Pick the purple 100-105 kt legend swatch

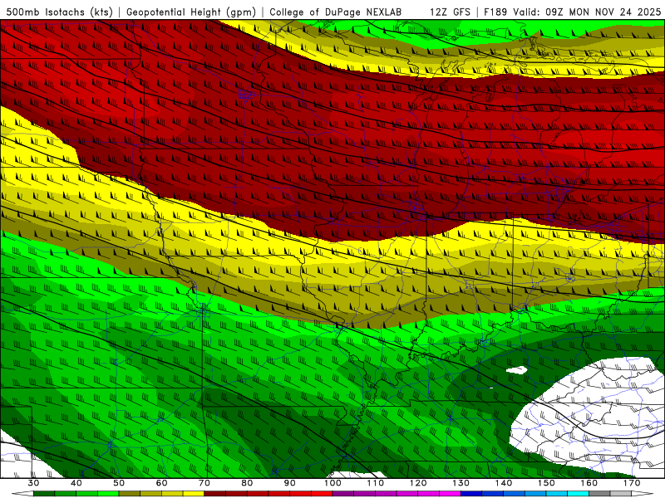343,494
